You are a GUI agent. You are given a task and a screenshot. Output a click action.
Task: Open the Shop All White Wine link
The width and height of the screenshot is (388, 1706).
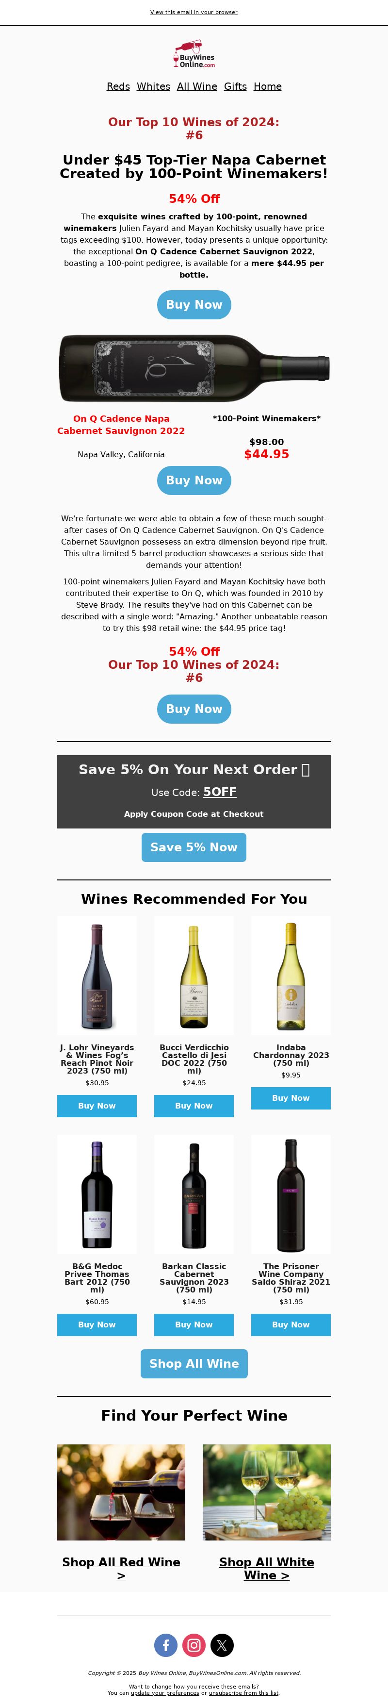pos(267,1568)
